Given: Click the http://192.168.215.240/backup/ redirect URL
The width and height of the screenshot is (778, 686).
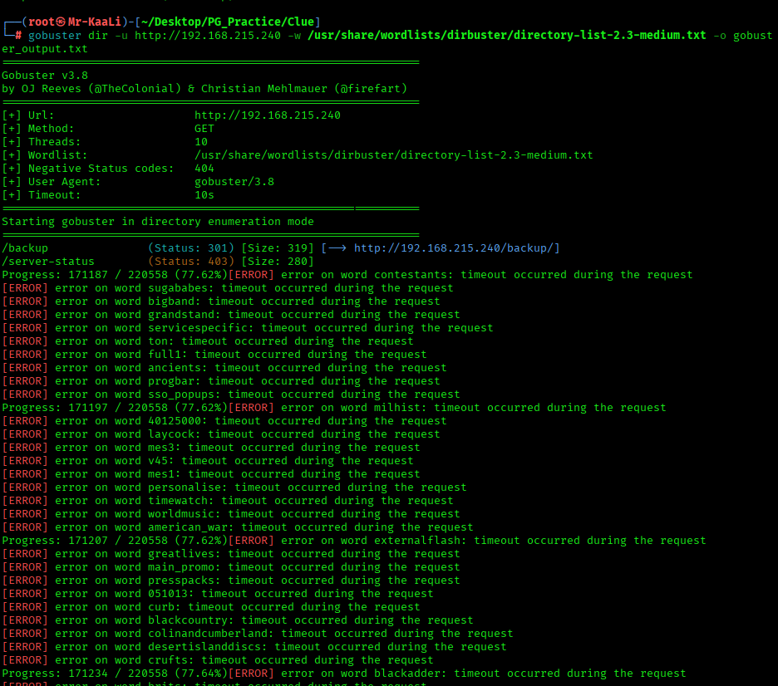Looking at the screenshot, I should point(456,248).
